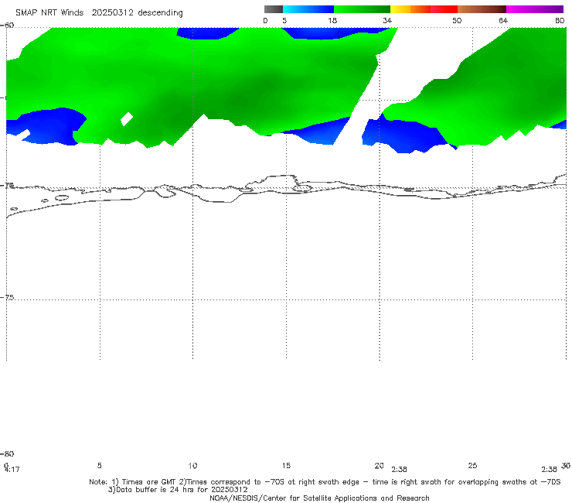Click the magenta-purple segment of the color bar
The height and width of the screenshot is (503, 572).
pos(535,9)
